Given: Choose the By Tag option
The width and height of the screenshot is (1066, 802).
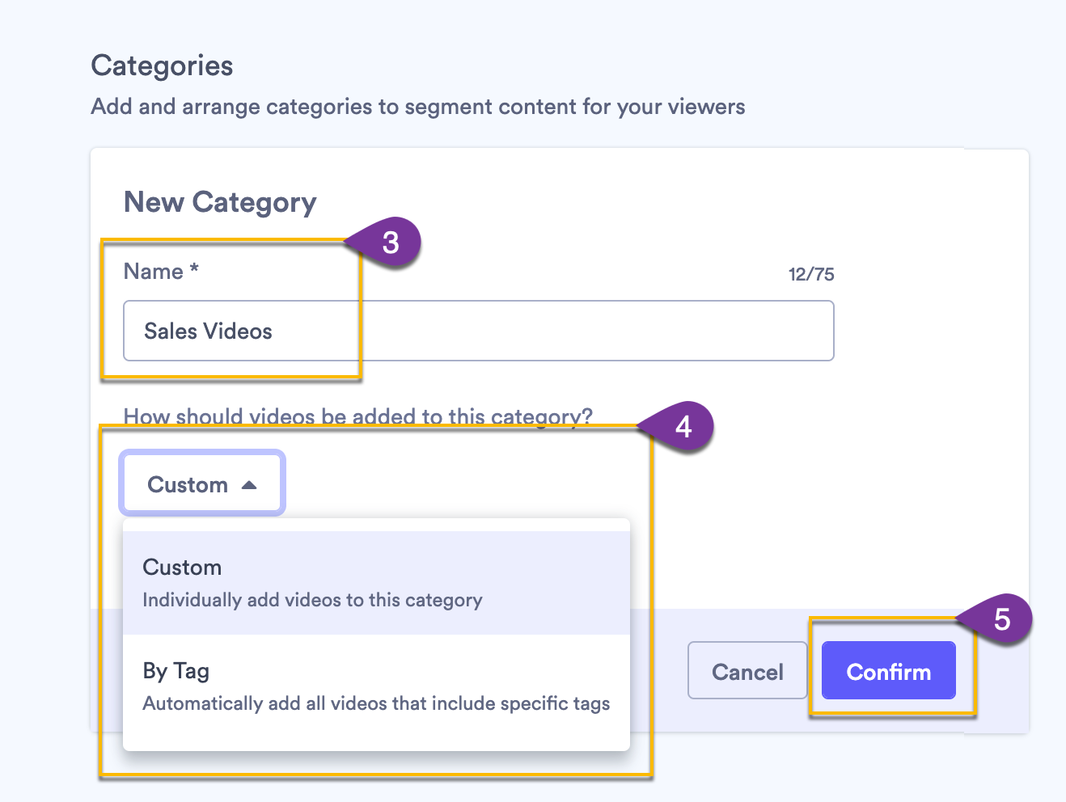Looking at the screenshot, I should [376, 686].
